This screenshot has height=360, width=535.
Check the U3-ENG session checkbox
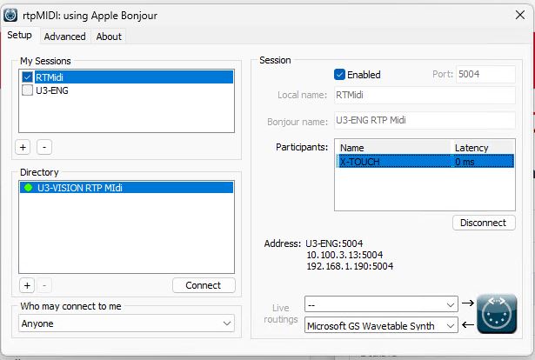click(x=28, y=90)
